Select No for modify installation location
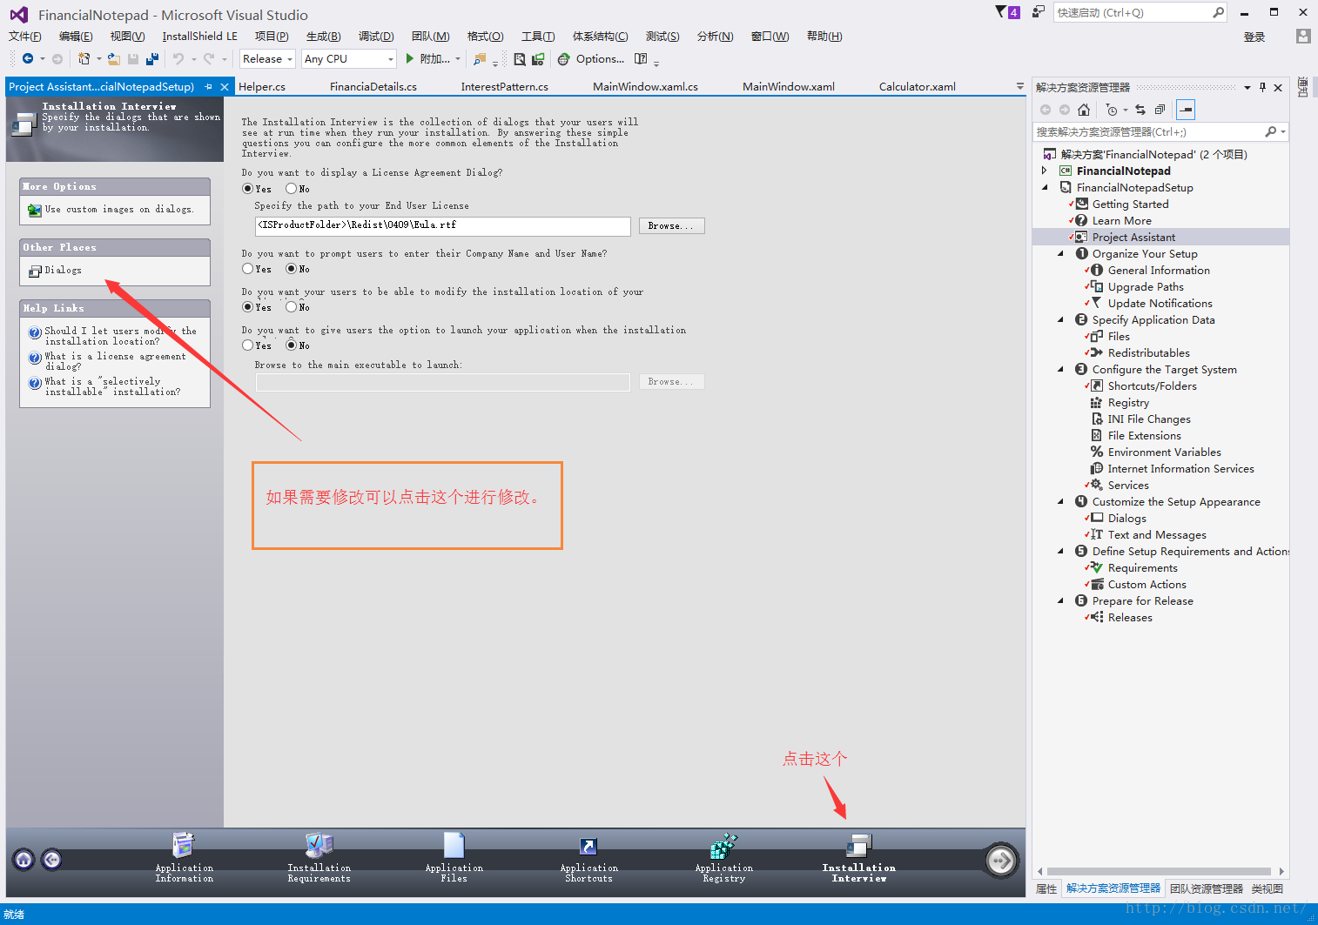Image resolution: width=1318 pixels, height=925 pixels. pyautogui.click(x=291, y=307)
